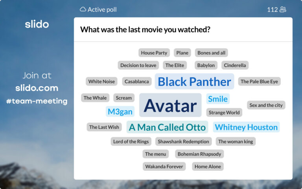Image resolution: width=302 pixels, height=189 pixels.
Task: Click the Bohemian Rhapsody tag
Action: coord(199,154)
